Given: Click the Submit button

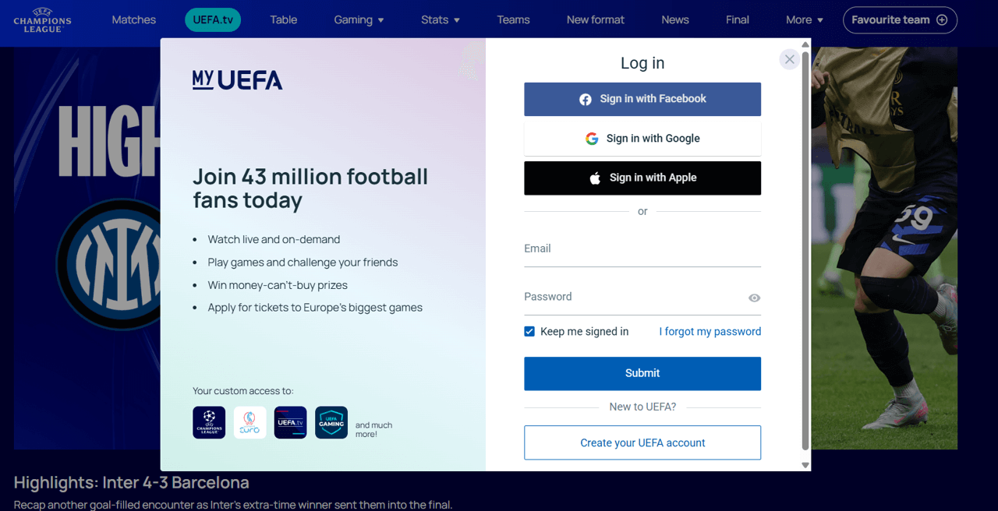Looking at the screenshot, I should 642,373.
